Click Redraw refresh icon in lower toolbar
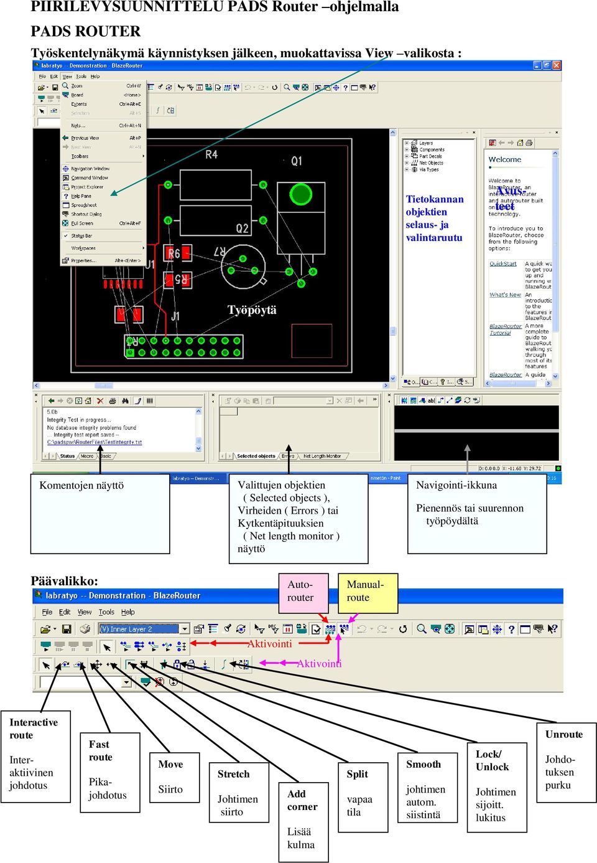The width and height of the screenshot is (597, 863). (x=403, y=629)
